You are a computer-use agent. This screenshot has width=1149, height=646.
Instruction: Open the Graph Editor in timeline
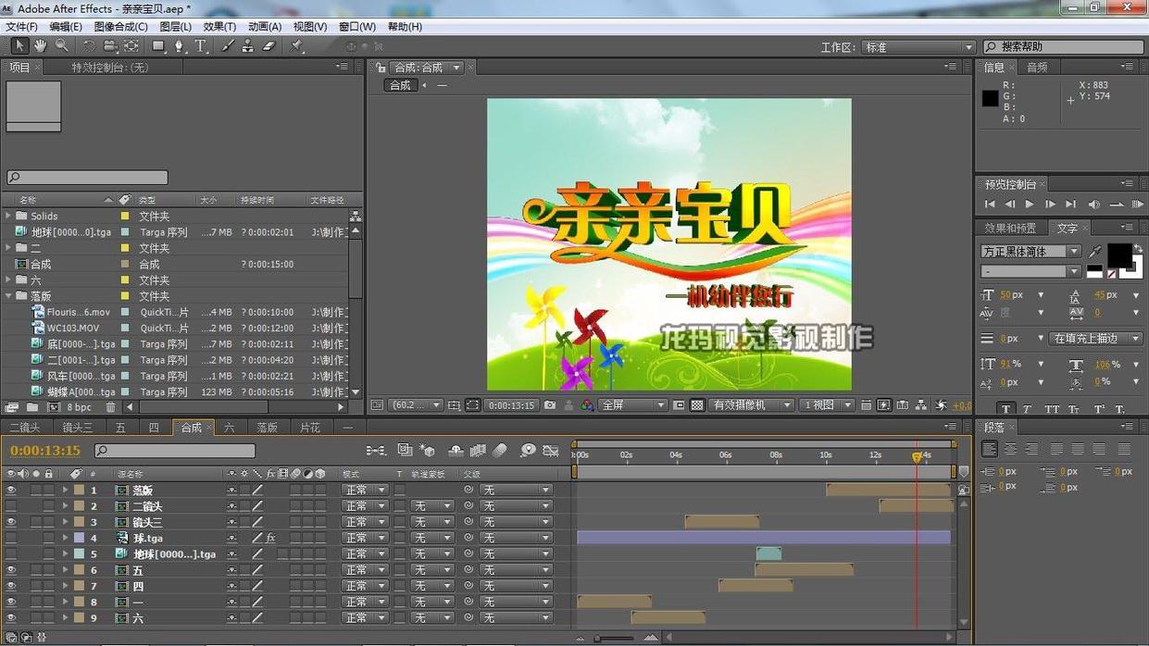pos(551,451)
